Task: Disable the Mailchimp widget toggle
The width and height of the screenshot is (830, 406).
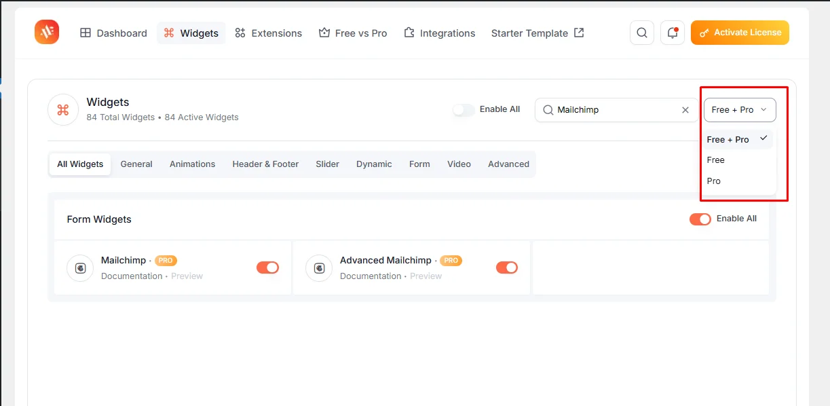Action: [x=267, y=267]
